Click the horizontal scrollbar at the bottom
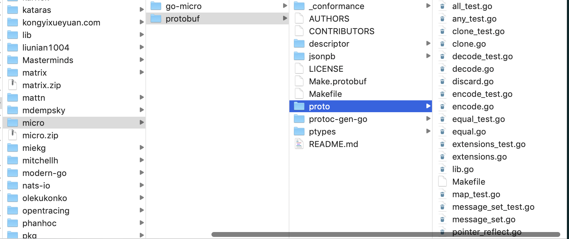Screen dimensions: 569x239 [x=384, y=234]
